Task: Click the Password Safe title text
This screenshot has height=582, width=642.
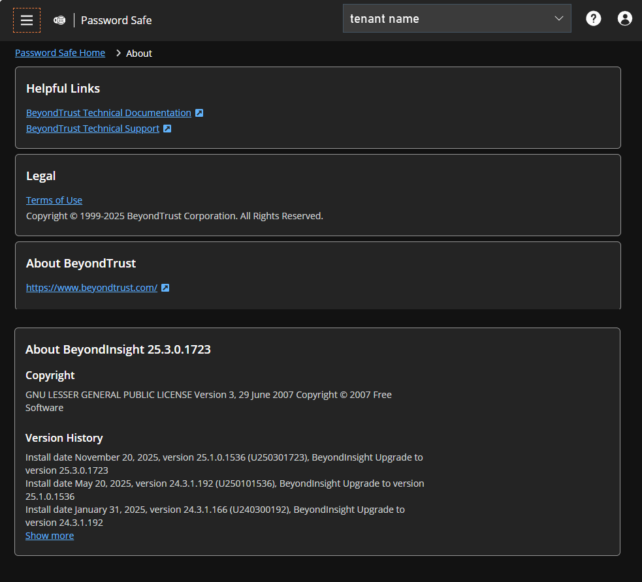Action: (116, 20)
